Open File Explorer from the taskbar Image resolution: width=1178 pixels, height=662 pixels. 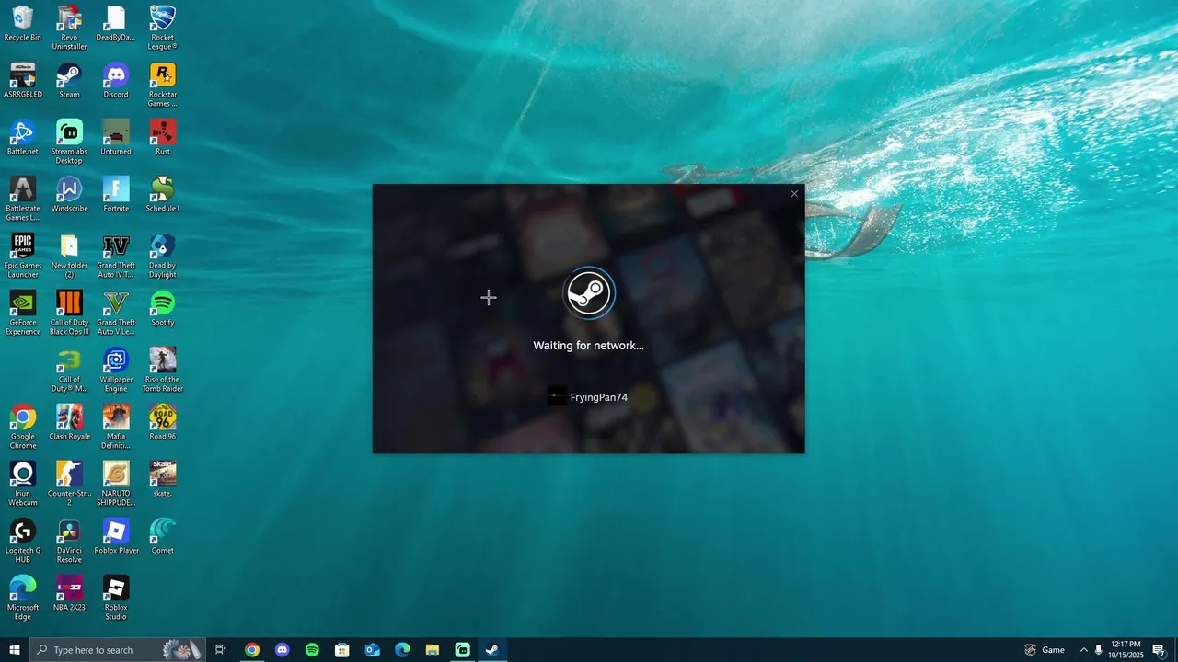tap(433, 650)
